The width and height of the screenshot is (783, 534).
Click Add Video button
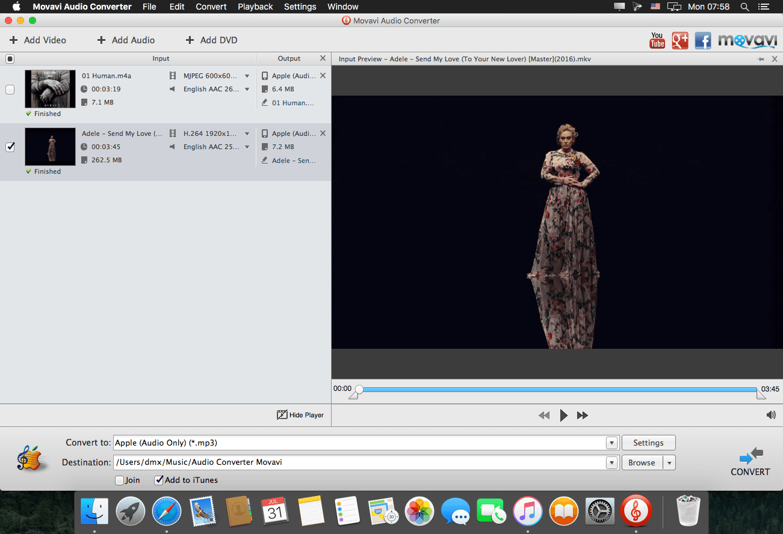coord(38,40)
